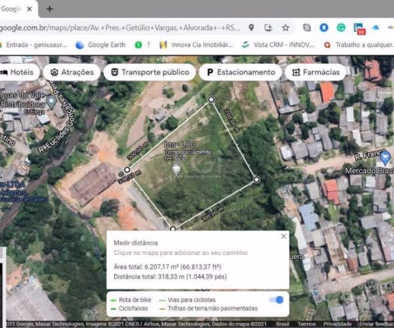
Task: Select the top measurement point on map
Action: pos(211,99)
